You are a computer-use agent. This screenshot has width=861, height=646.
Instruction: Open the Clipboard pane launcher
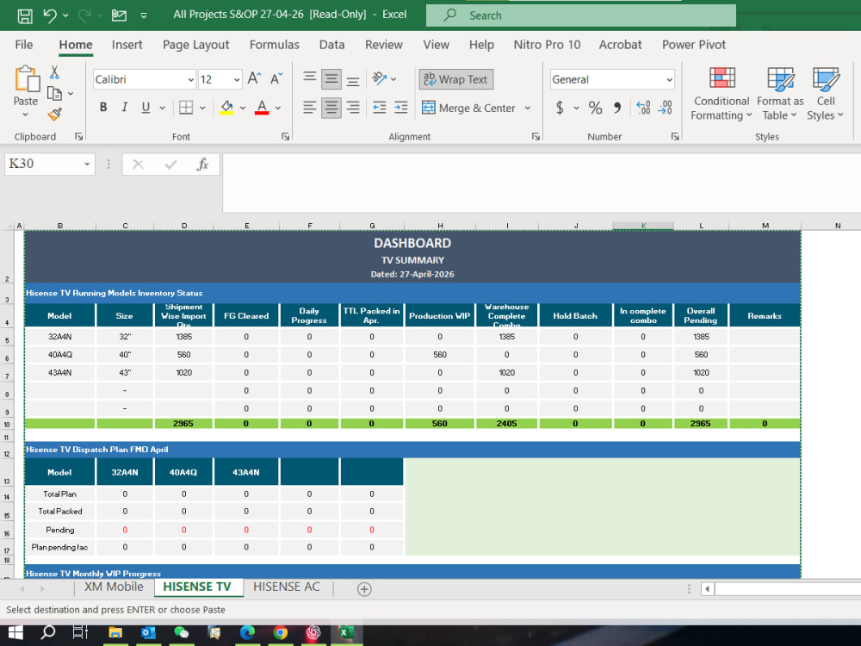point(79,137)
